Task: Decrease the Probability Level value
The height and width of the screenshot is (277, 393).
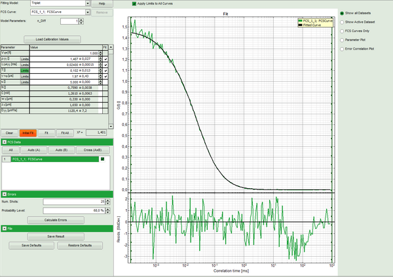Action: point(109,212)
